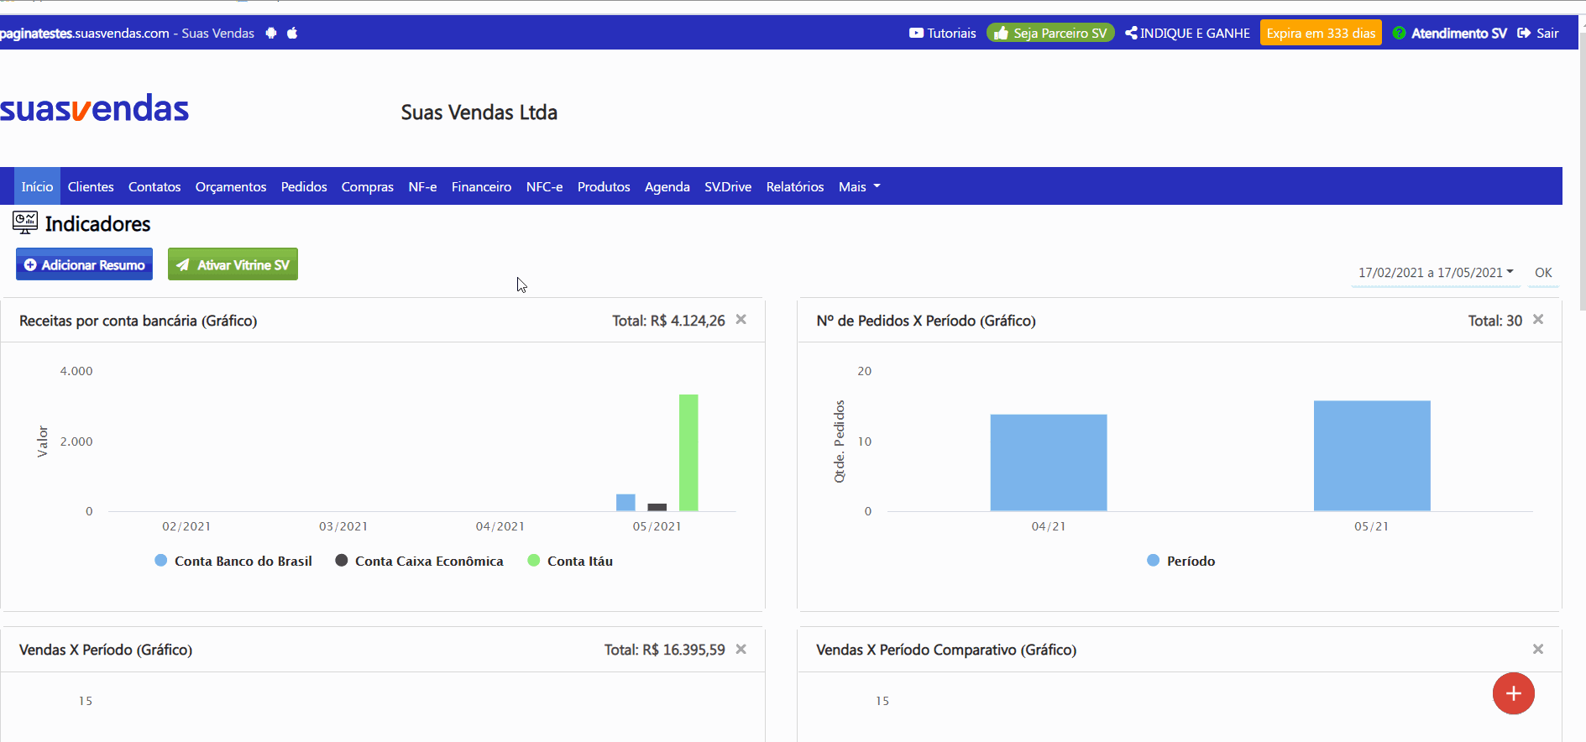
Task: Click Sair to log out
Action: point(1538,33)
